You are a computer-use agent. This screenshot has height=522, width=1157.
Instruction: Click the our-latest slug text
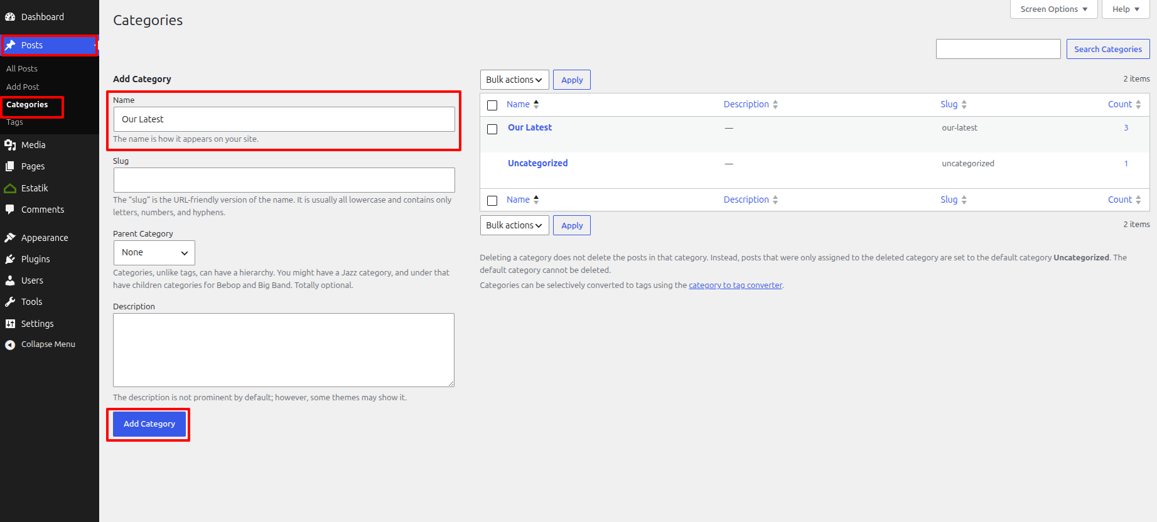[x=960, y=128]
